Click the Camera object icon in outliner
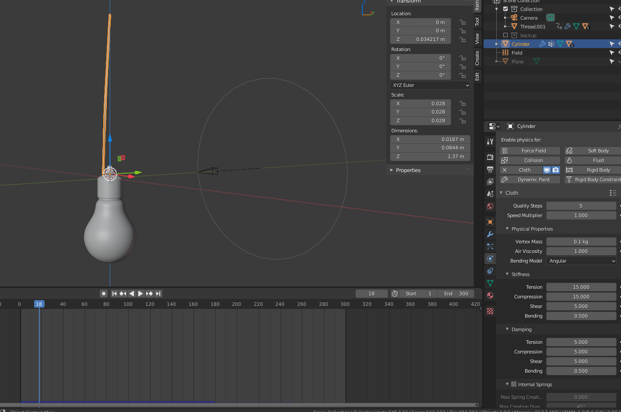The width and height of the screenshot is (621, 412). pos(514,17)
